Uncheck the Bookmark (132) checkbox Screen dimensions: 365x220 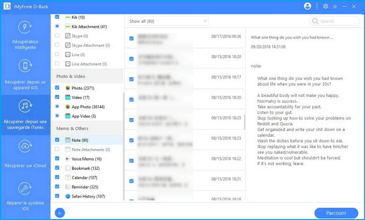click(x=57, y=168)
